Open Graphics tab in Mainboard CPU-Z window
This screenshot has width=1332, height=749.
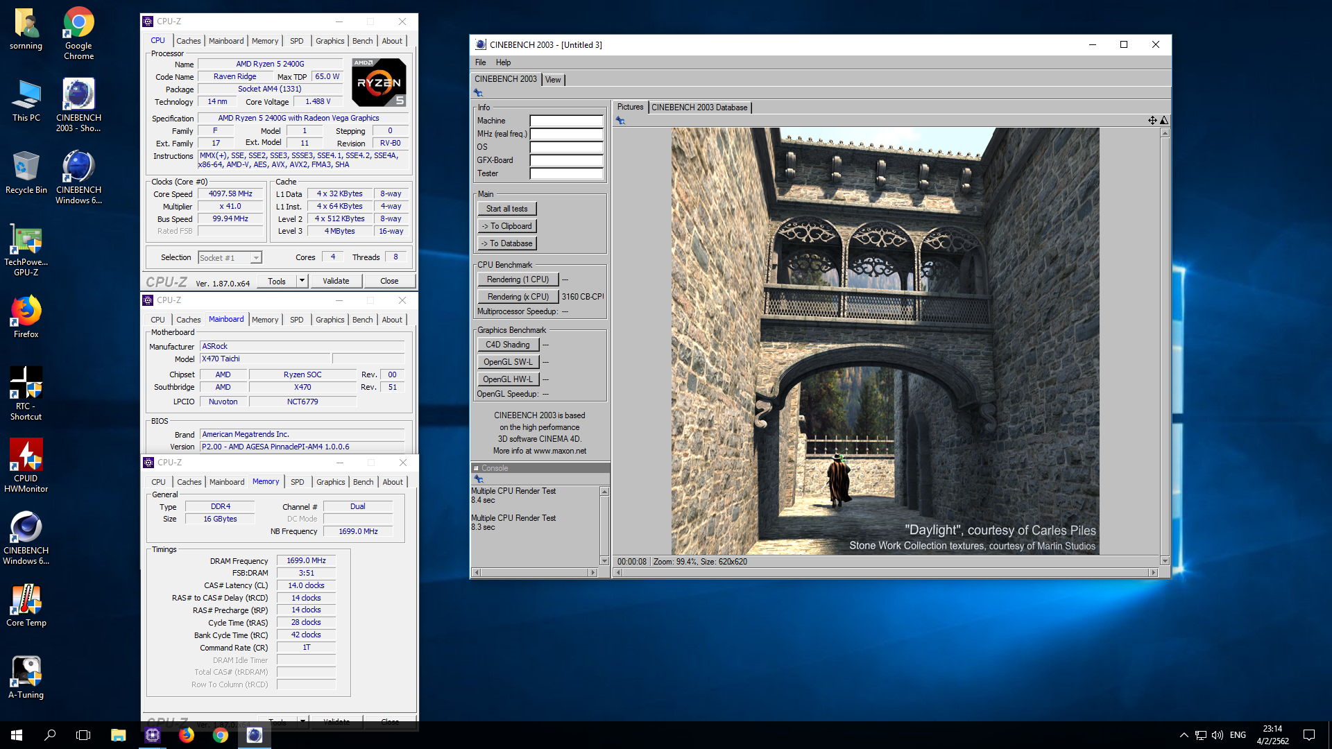click(x=330, y=320)
